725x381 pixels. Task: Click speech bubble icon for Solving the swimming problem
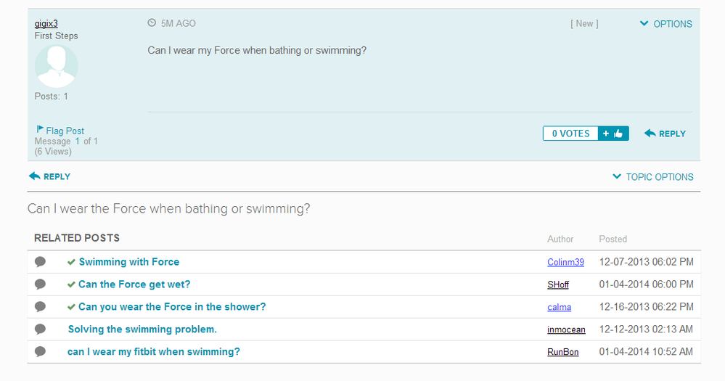tap(40, 329)
